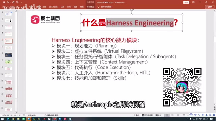Select slide 11 thumbnail
Image resolution: width=216 pixels, height=121 pixels.
point(8,82)
